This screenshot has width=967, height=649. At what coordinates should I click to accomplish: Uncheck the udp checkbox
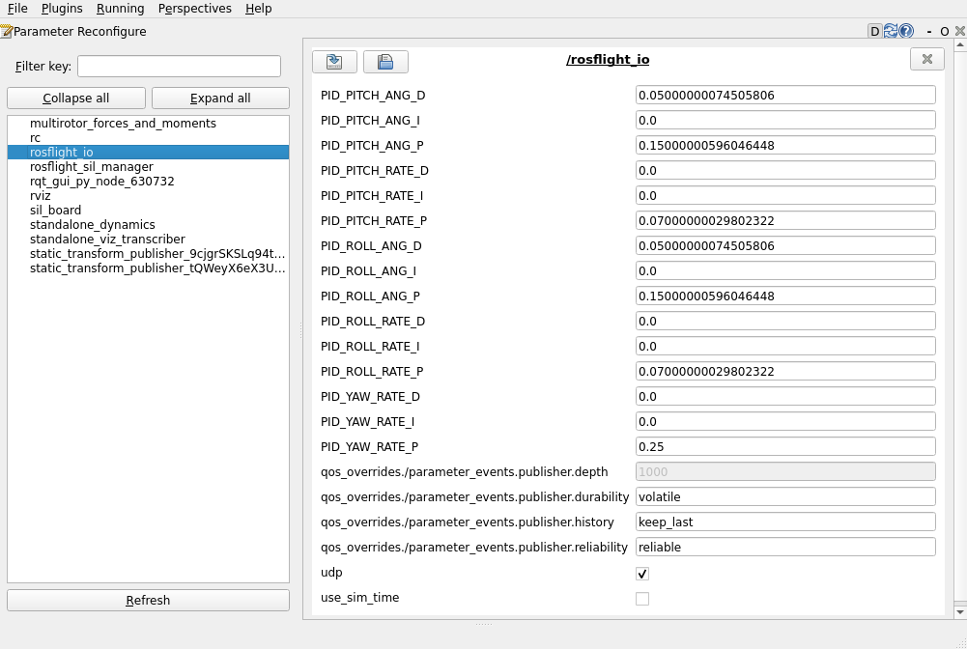tap(642, 574)
